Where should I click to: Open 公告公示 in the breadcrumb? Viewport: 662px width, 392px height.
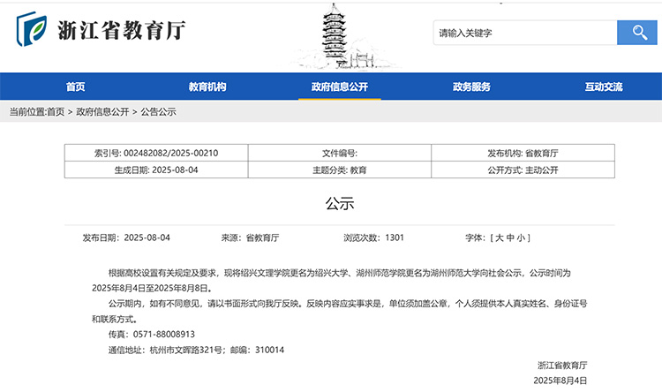(x=158, y=112)
